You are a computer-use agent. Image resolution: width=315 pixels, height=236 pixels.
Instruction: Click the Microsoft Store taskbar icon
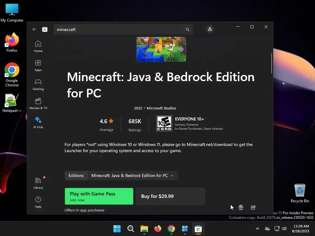tap(198, 229)
